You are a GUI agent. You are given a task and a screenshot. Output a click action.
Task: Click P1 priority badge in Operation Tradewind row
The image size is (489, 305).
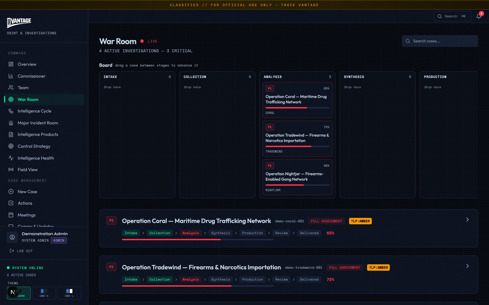(x=111, y=267)
